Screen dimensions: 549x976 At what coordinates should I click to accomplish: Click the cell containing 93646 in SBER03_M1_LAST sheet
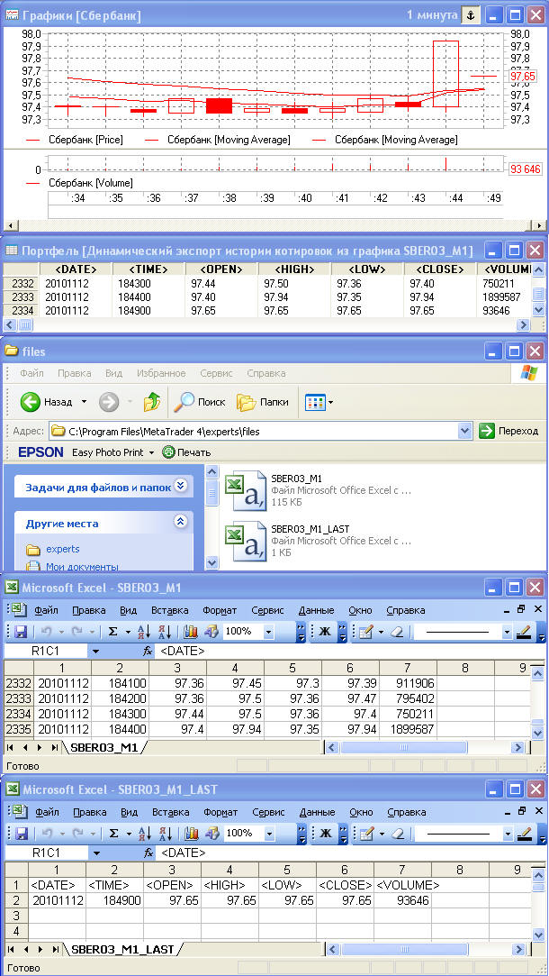(x=403, y=900)
